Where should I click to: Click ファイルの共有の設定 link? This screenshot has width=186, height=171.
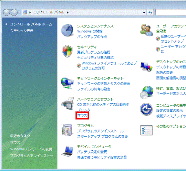[x=94, y=89]
